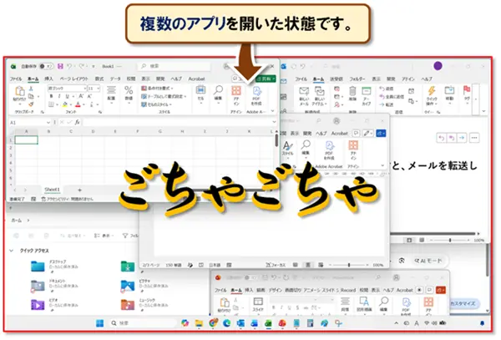Open the Outlook File (ファイル) tab
The height and width of the screenshot is (340, 501).
tap(301, 79)
